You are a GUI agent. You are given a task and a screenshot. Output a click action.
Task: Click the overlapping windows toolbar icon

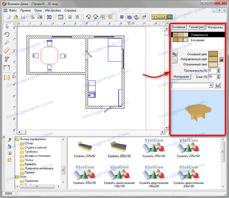129,17
